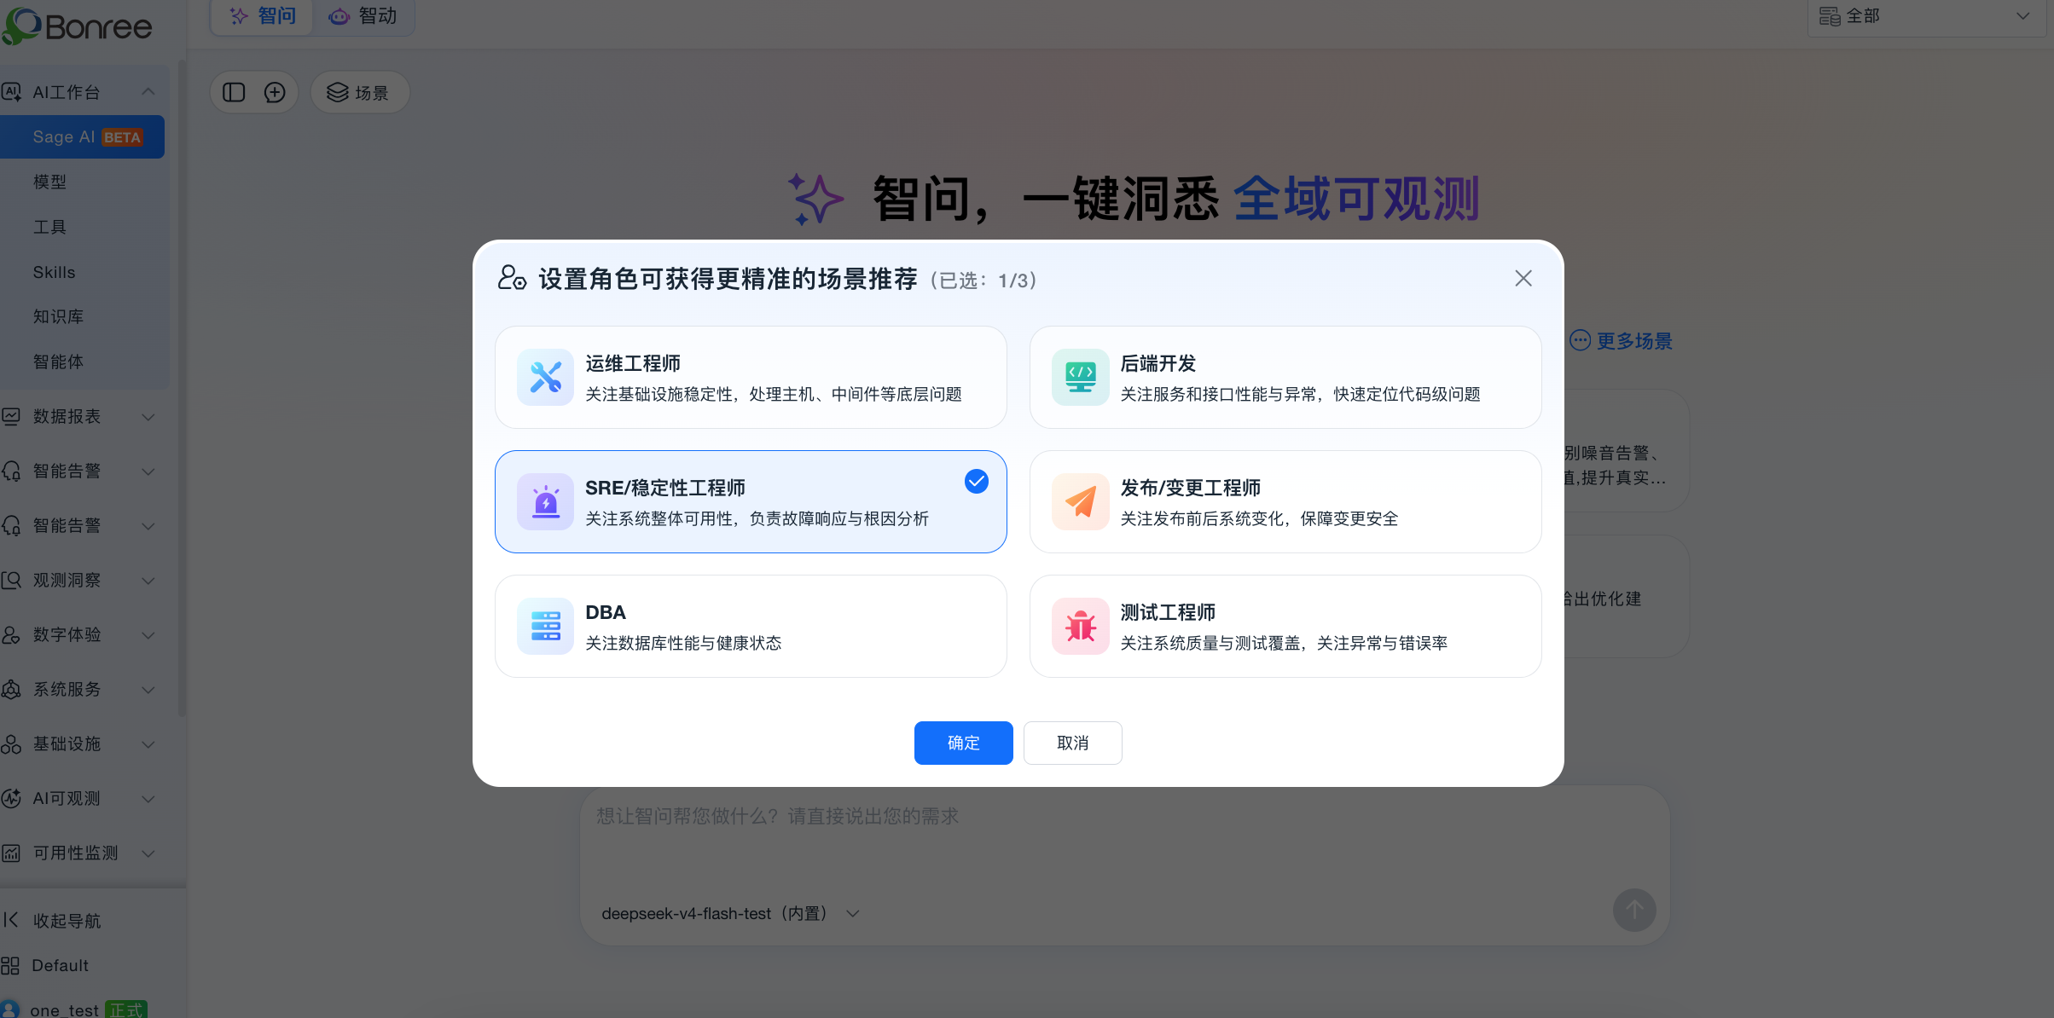The width and height of the screenshot is (2054, 1018).
Task: Select the 测试工程师 role card
Action: pyautogui.click(x=1285, y=626)
